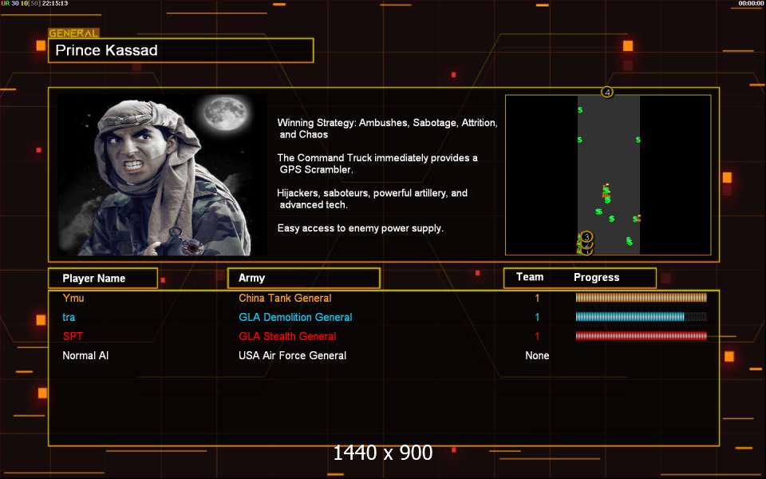Click player name Ymu
This screenshot has height=479, width=766.
73,298
